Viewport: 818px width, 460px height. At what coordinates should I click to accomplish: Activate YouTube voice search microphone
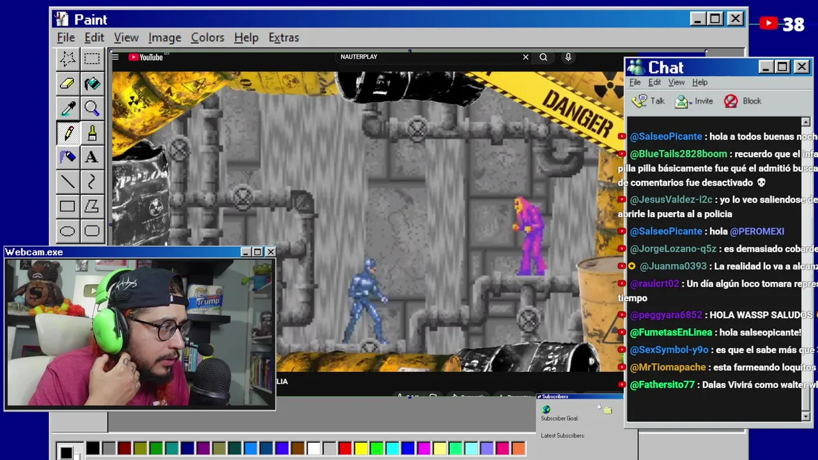click(x=568, y=57)
